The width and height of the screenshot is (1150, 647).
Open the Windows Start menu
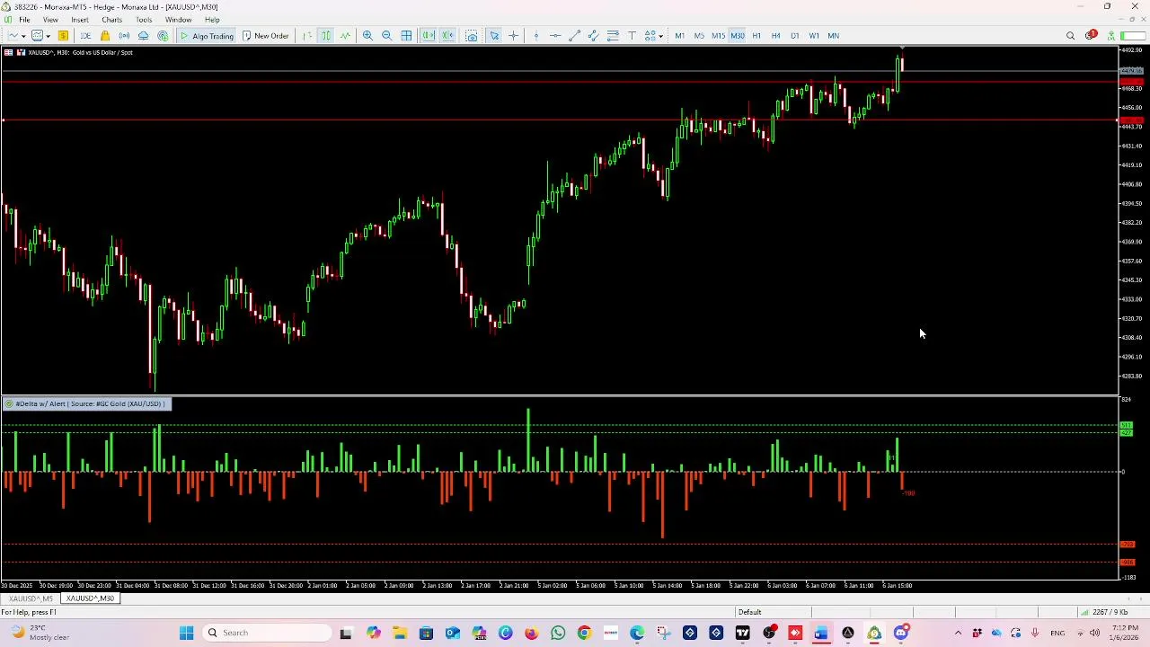pyautogui.click(x=186, y=633)
